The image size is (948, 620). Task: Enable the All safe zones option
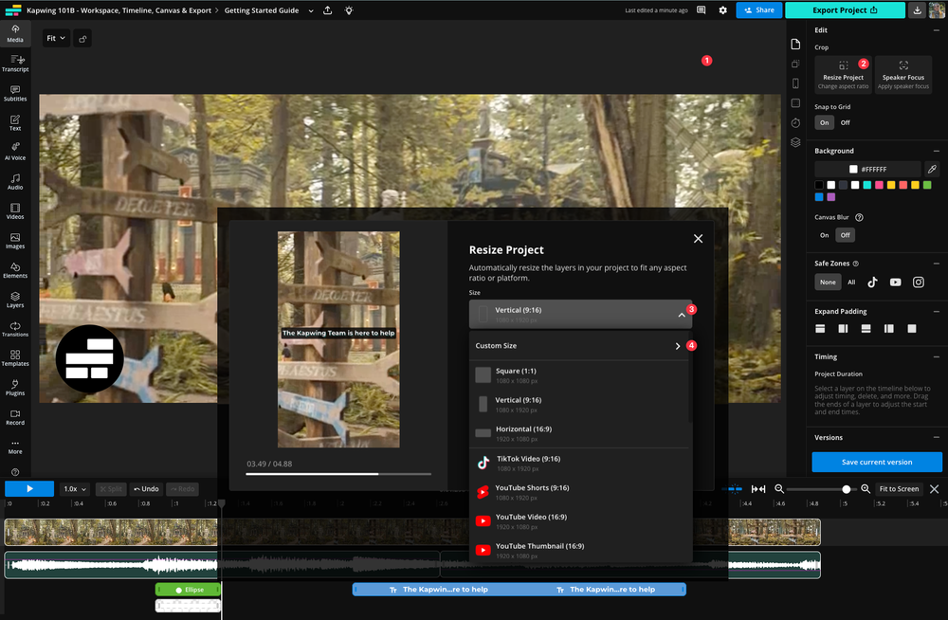click(x=850, y=282)
